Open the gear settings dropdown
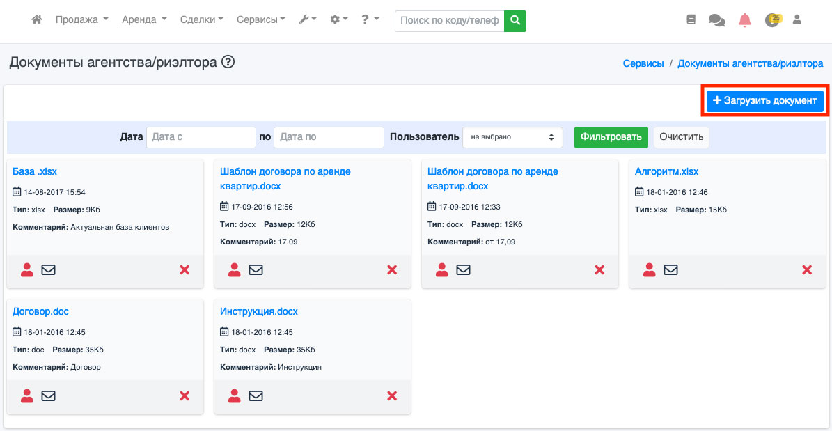 pos(338,20)
